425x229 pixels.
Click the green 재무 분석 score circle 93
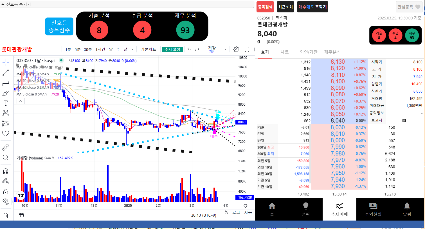click(185, 30)
